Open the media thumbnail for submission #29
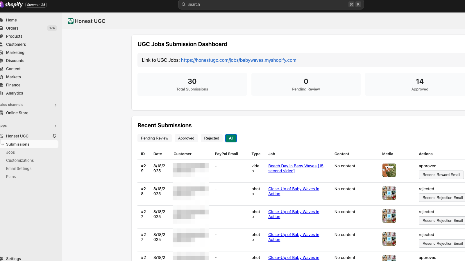This screenshot has width=465, height=261. [389, 170]
